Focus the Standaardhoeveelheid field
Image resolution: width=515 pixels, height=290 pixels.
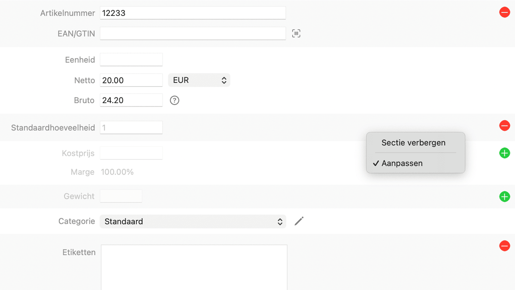coord(131,128)
